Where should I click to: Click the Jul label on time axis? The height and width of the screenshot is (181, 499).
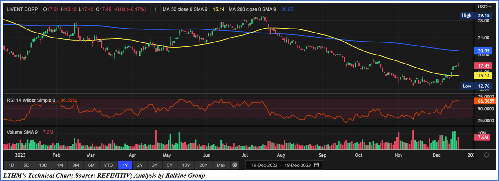click(x=245, y=155)
